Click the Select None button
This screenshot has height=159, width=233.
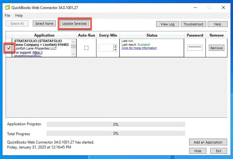[x=44, y=24]
